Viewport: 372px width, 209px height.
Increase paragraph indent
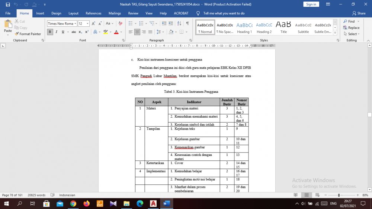point(171,23)
